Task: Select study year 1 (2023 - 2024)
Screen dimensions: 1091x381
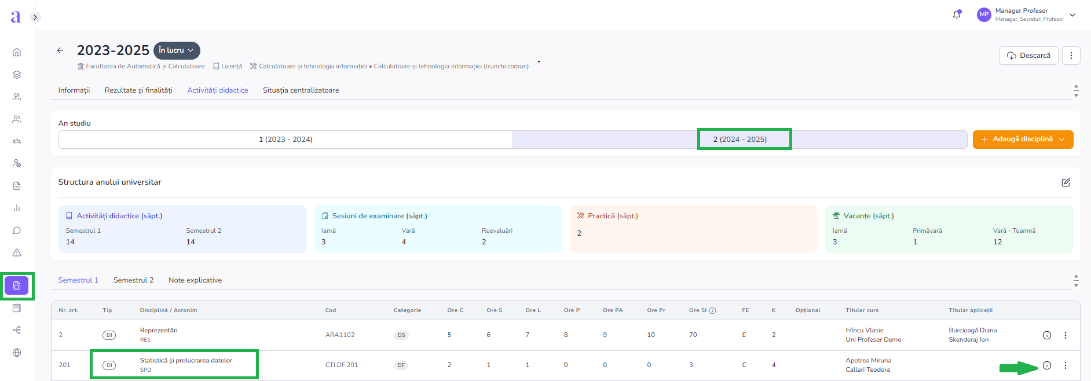Action: point(285,140)
